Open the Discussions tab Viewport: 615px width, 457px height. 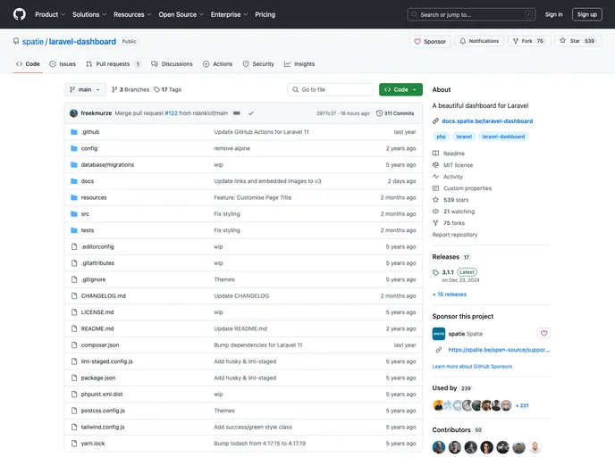(173, 64)
